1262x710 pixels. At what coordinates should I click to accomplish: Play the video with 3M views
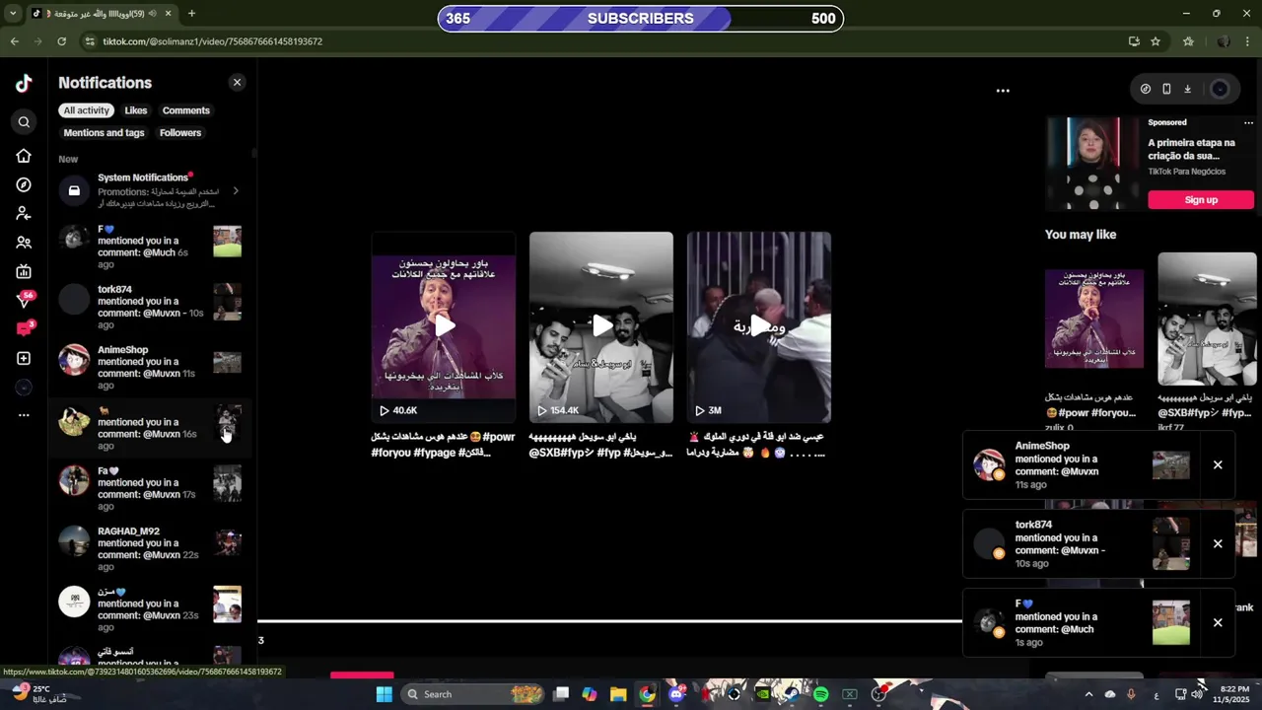pos(759,327)
